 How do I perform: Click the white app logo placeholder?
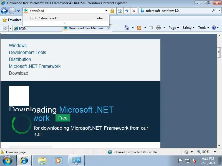pyautogui.click(x=19, y=96)
